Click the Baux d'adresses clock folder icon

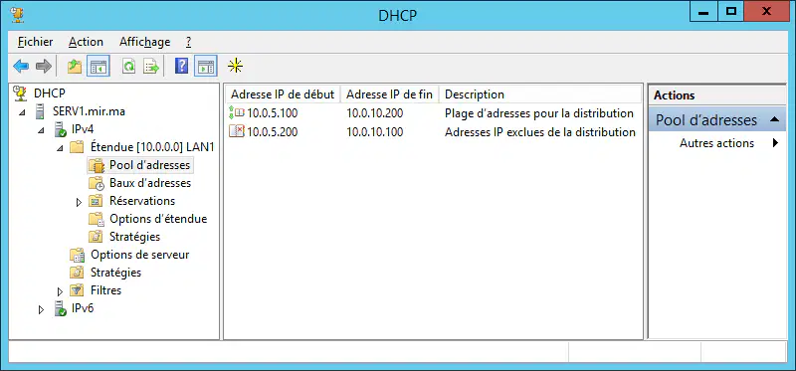point(96,183)
